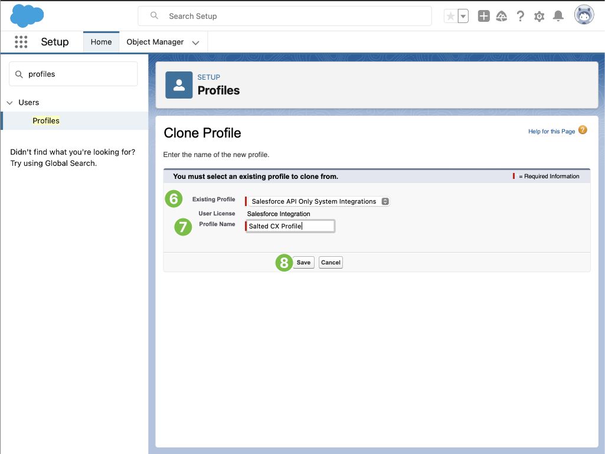Open the user profile avatar

(x=584, y=15)
